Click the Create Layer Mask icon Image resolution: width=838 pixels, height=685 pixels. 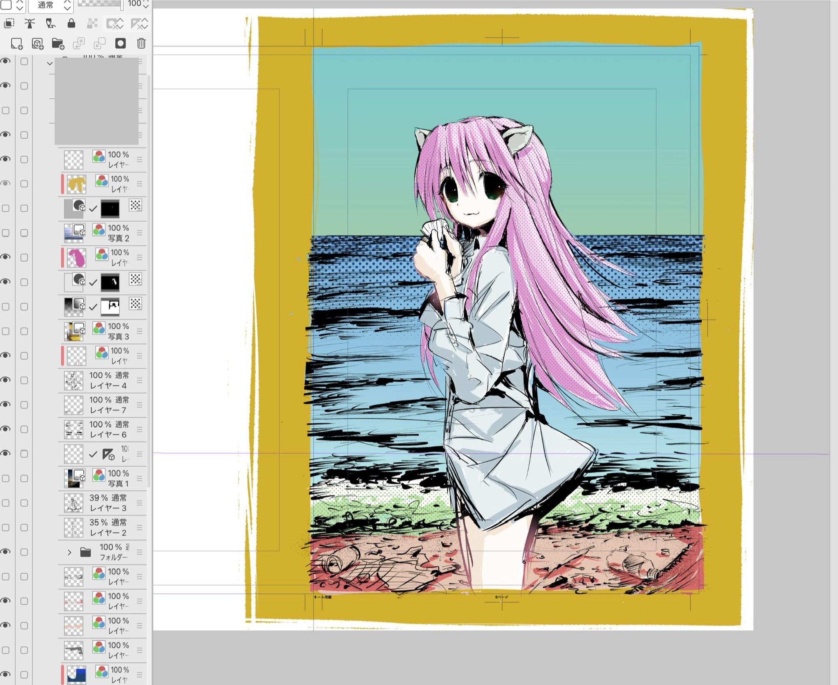[120, 43]
